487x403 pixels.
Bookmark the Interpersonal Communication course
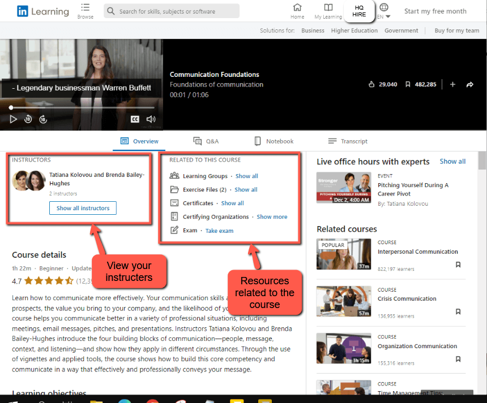tap(458, 265)
